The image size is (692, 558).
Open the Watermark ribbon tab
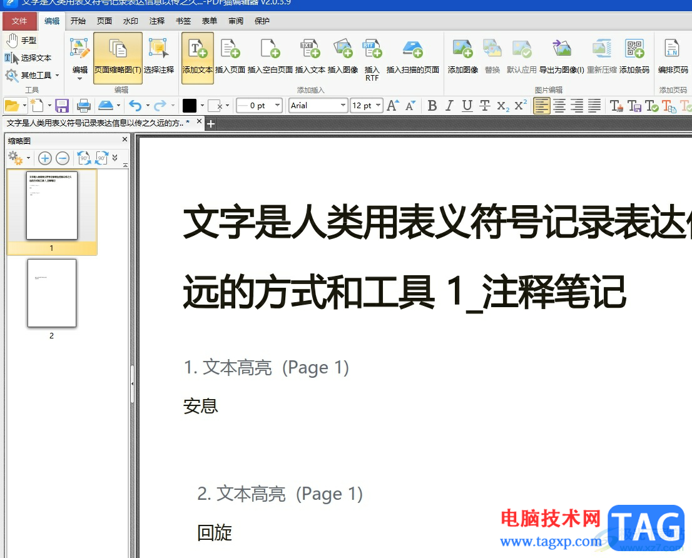click(131, 21)
